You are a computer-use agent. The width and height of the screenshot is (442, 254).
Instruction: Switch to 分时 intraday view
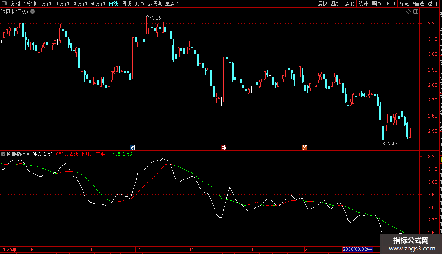[16, 4]
